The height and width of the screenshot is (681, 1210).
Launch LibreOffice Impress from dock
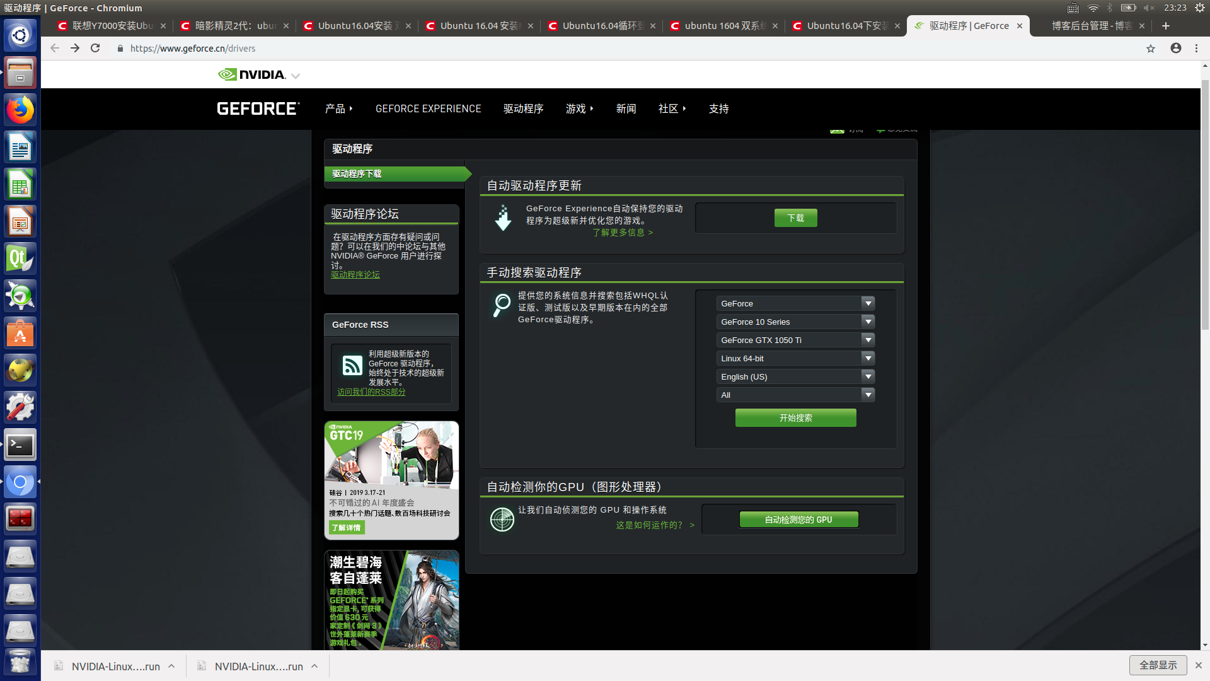20,221
